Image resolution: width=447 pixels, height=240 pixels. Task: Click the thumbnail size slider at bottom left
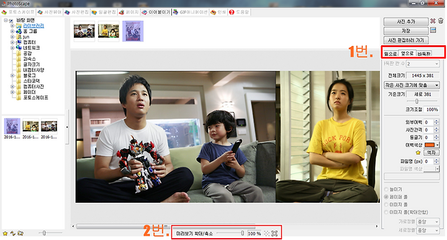coord(50,233)
